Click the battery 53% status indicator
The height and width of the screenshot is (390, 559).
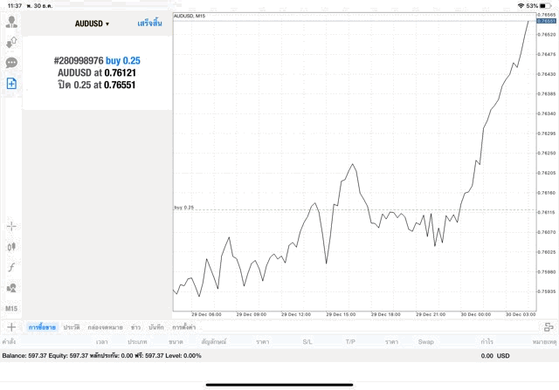click(x=538, y=6)
